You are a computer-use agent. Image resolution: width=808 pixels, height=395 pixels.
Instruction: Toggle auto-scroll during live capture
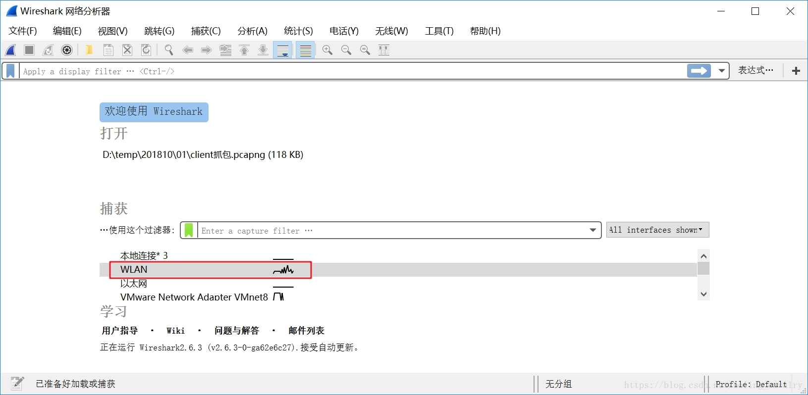(x=283, y=50)
